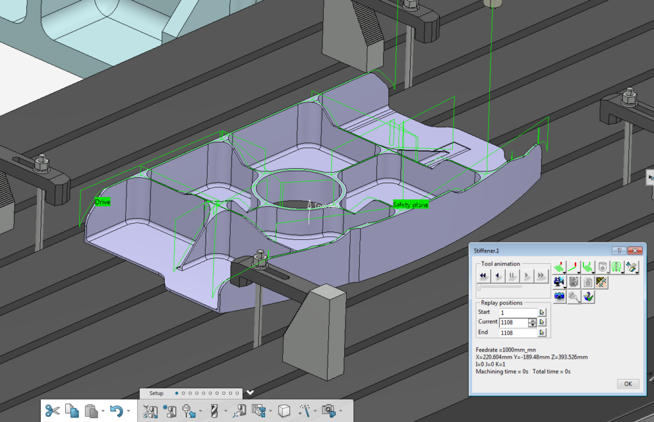654x422 pixels.
Task: Select the video recording icon in the replay dialog
Action: 559,283
